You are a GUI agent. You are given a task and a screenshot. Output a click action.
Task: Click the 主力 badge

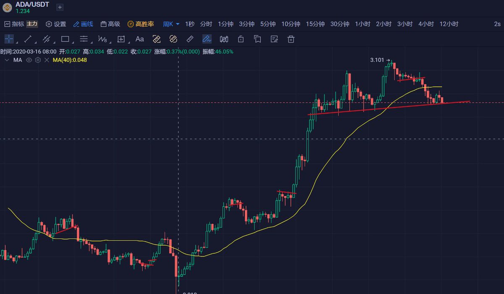[32, 24]
